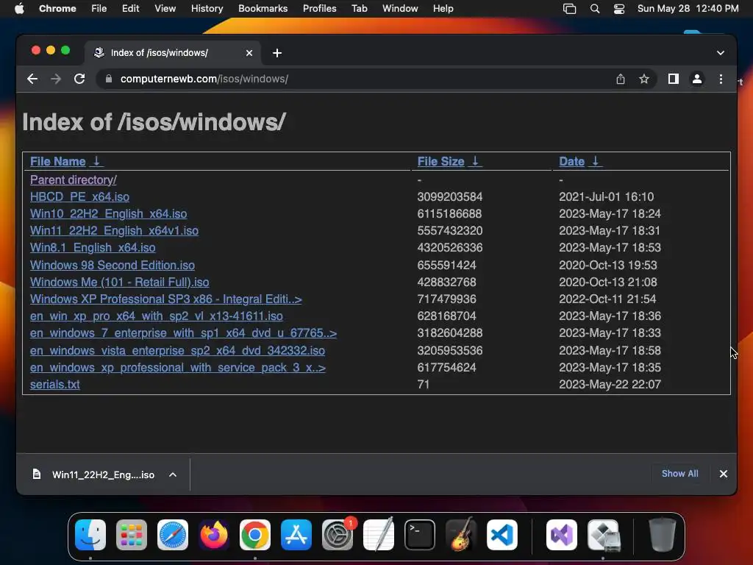The width and height of the screenshot is (753, 565).
Task: Download Windows 98 Second Edition.iso
Action: click(x=113, y=265)
